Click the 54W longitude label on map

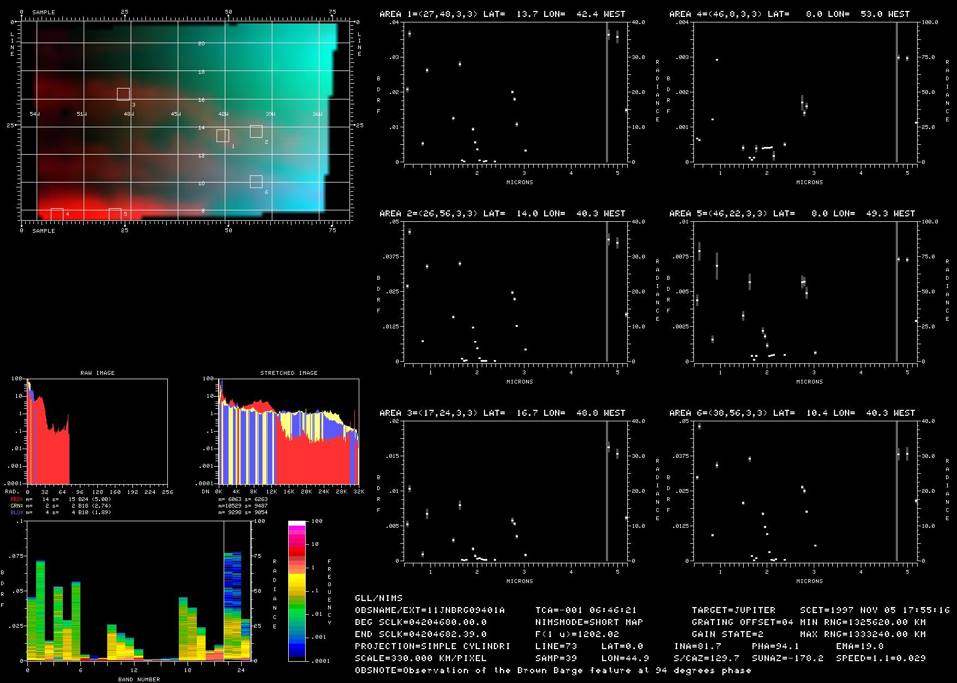click(34, 114)
